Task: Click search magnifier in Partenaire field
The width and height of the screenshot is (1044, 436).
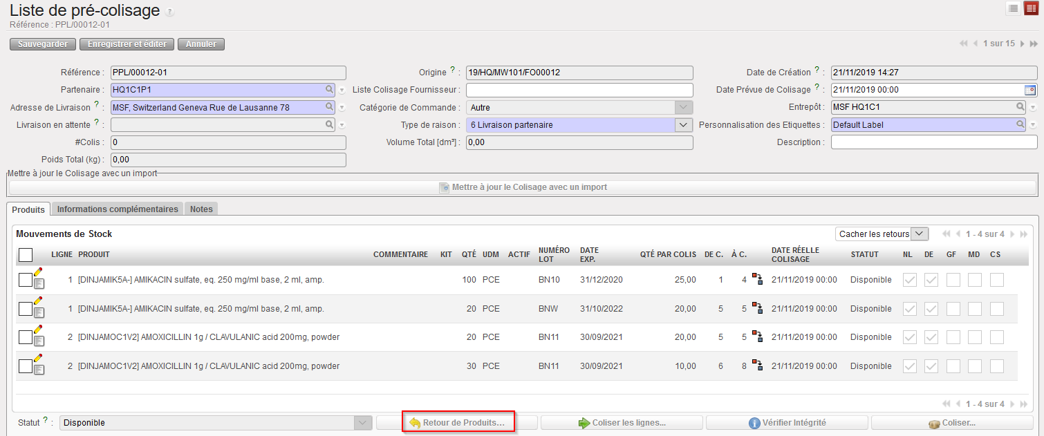Action: coord(330,90)
